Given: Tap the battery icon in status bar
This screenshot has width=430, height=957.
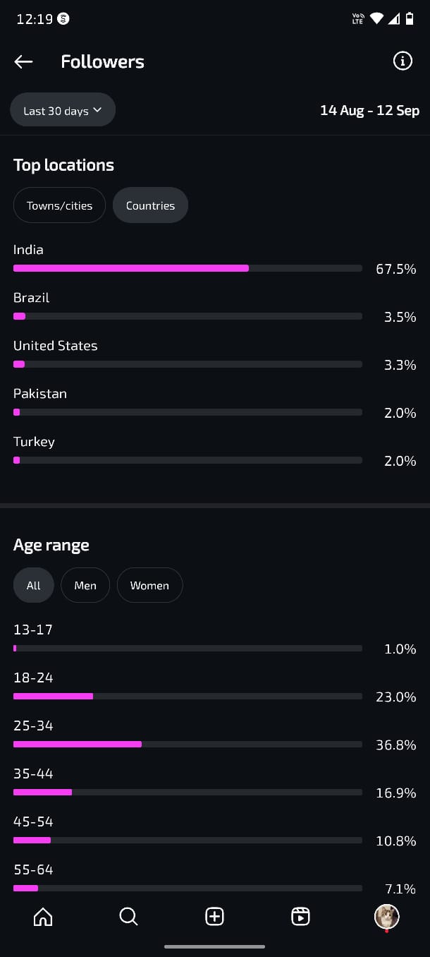Looking at the screenshot, I should click(410, 19).
